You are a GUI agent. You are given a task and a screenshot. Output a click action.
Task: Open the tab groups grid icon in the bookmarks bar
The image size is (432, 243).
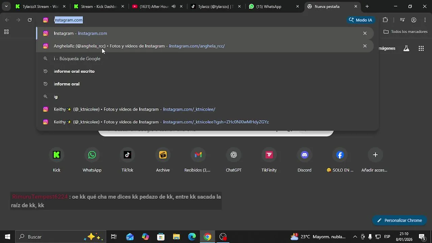pos(6,32)
